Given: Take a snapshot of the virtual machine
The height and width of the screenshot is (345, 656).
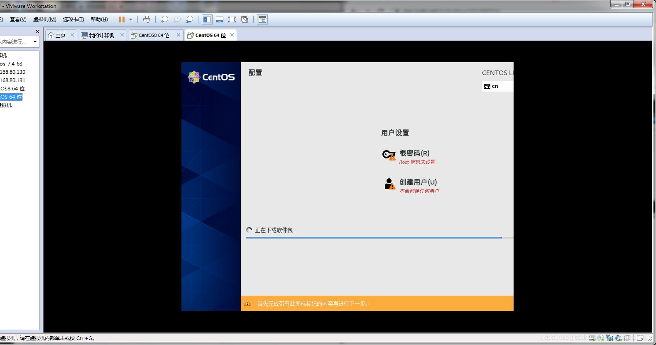Looking at the screenshot, I should (x=164, y=19).
